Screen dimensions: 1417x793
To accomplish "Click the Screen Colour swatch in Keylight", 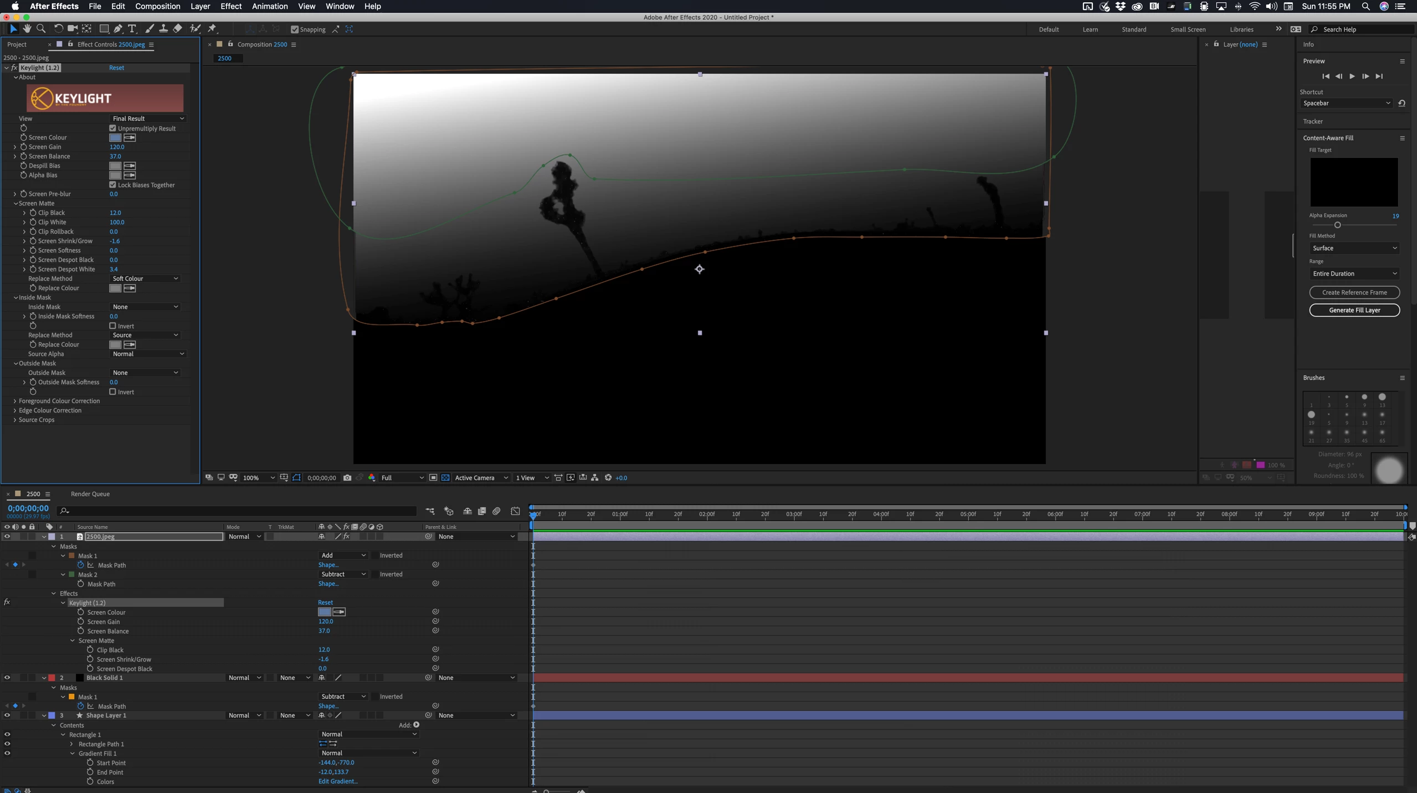I will pyautogui.click(x=115, y=137).
